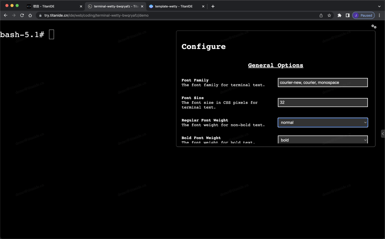Toggle the browser side panel icon
This screenshot has height=239, width=385.
pos(348,15)
